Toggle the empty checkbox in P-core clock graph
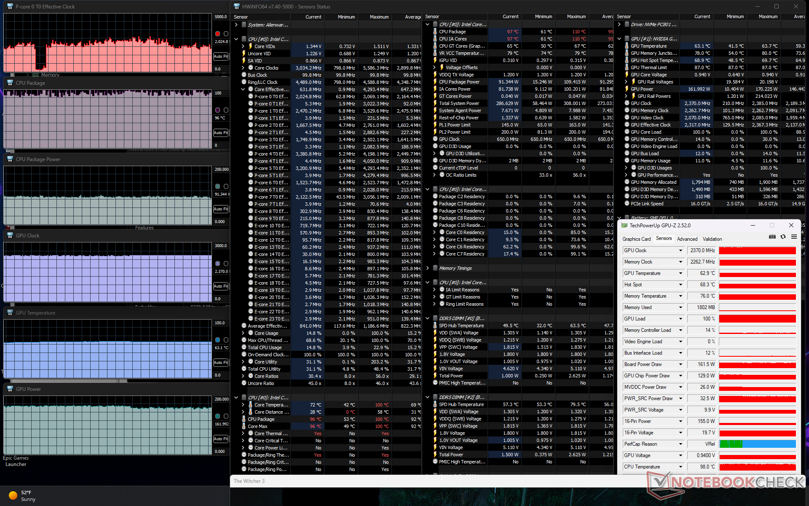This screenshot has height=506, width=809. pos(226,34)
